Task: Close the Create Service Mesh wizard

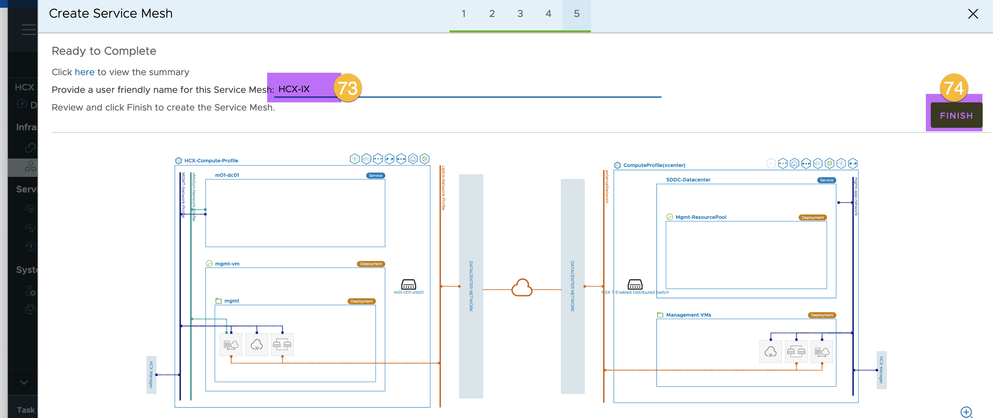Action: click(973, 14)
